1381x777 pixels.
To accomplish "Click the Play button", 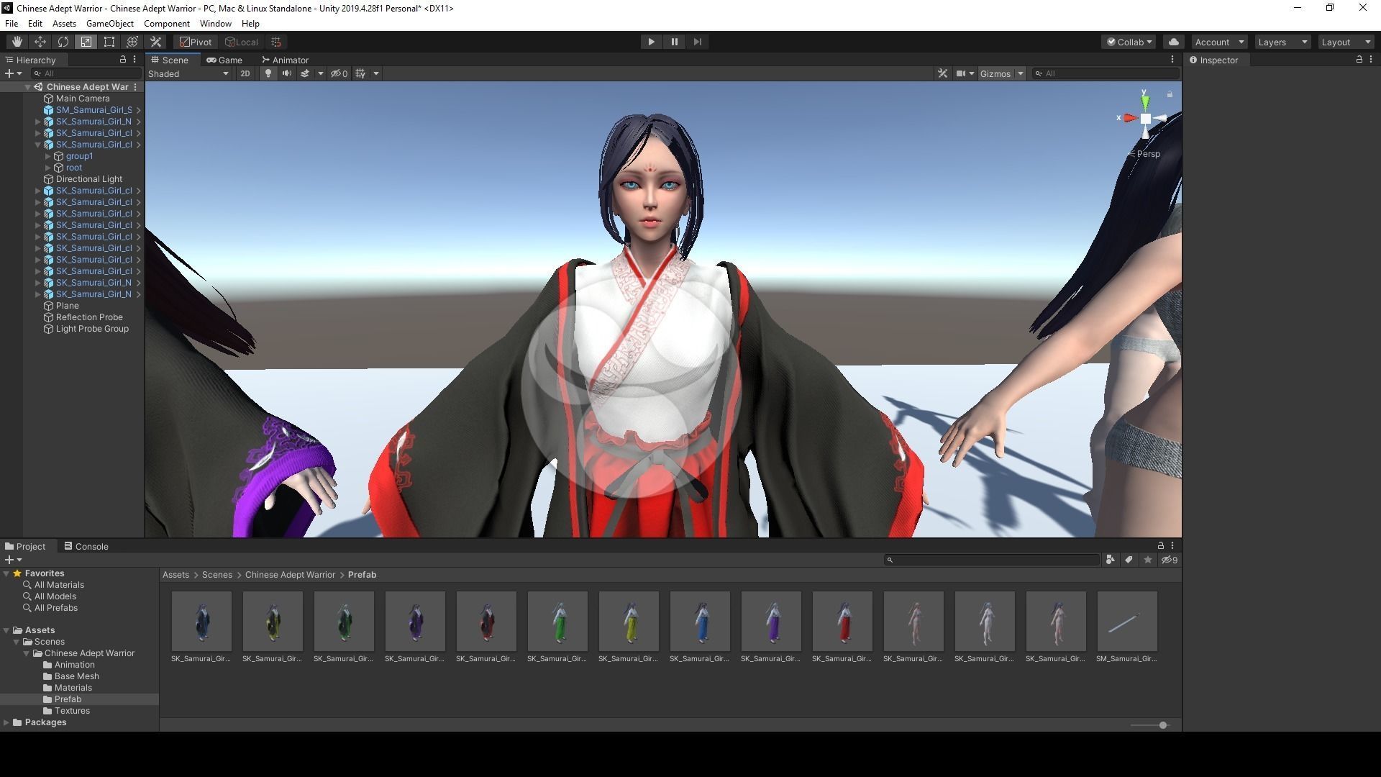I will pyautogui.click(x=651, y=42).
